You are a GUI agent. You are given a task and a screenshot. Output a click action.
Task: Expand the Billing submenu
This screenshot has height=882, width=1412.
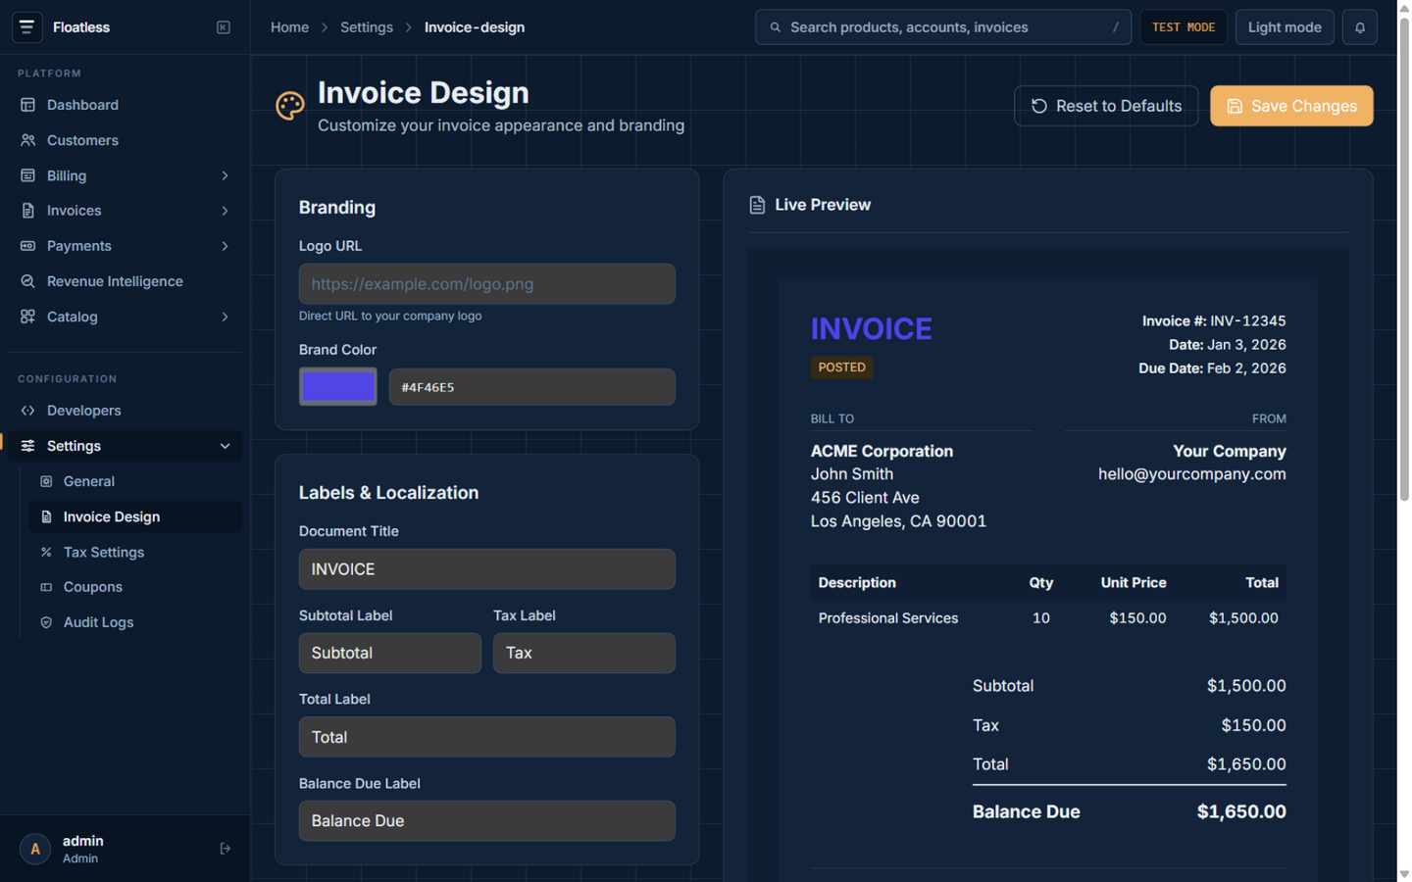tap(225, 175)
